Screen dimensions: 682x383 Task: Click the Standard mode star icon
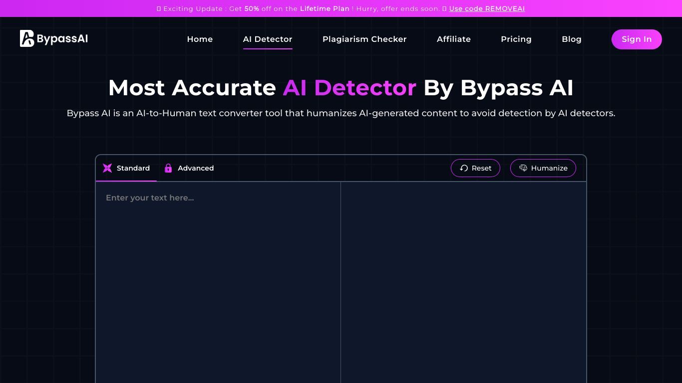[107, 168]
